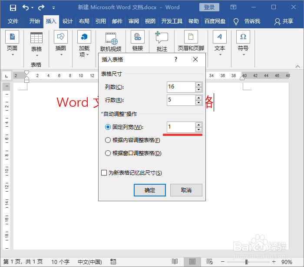Click the 列数 columns input field

181,87
